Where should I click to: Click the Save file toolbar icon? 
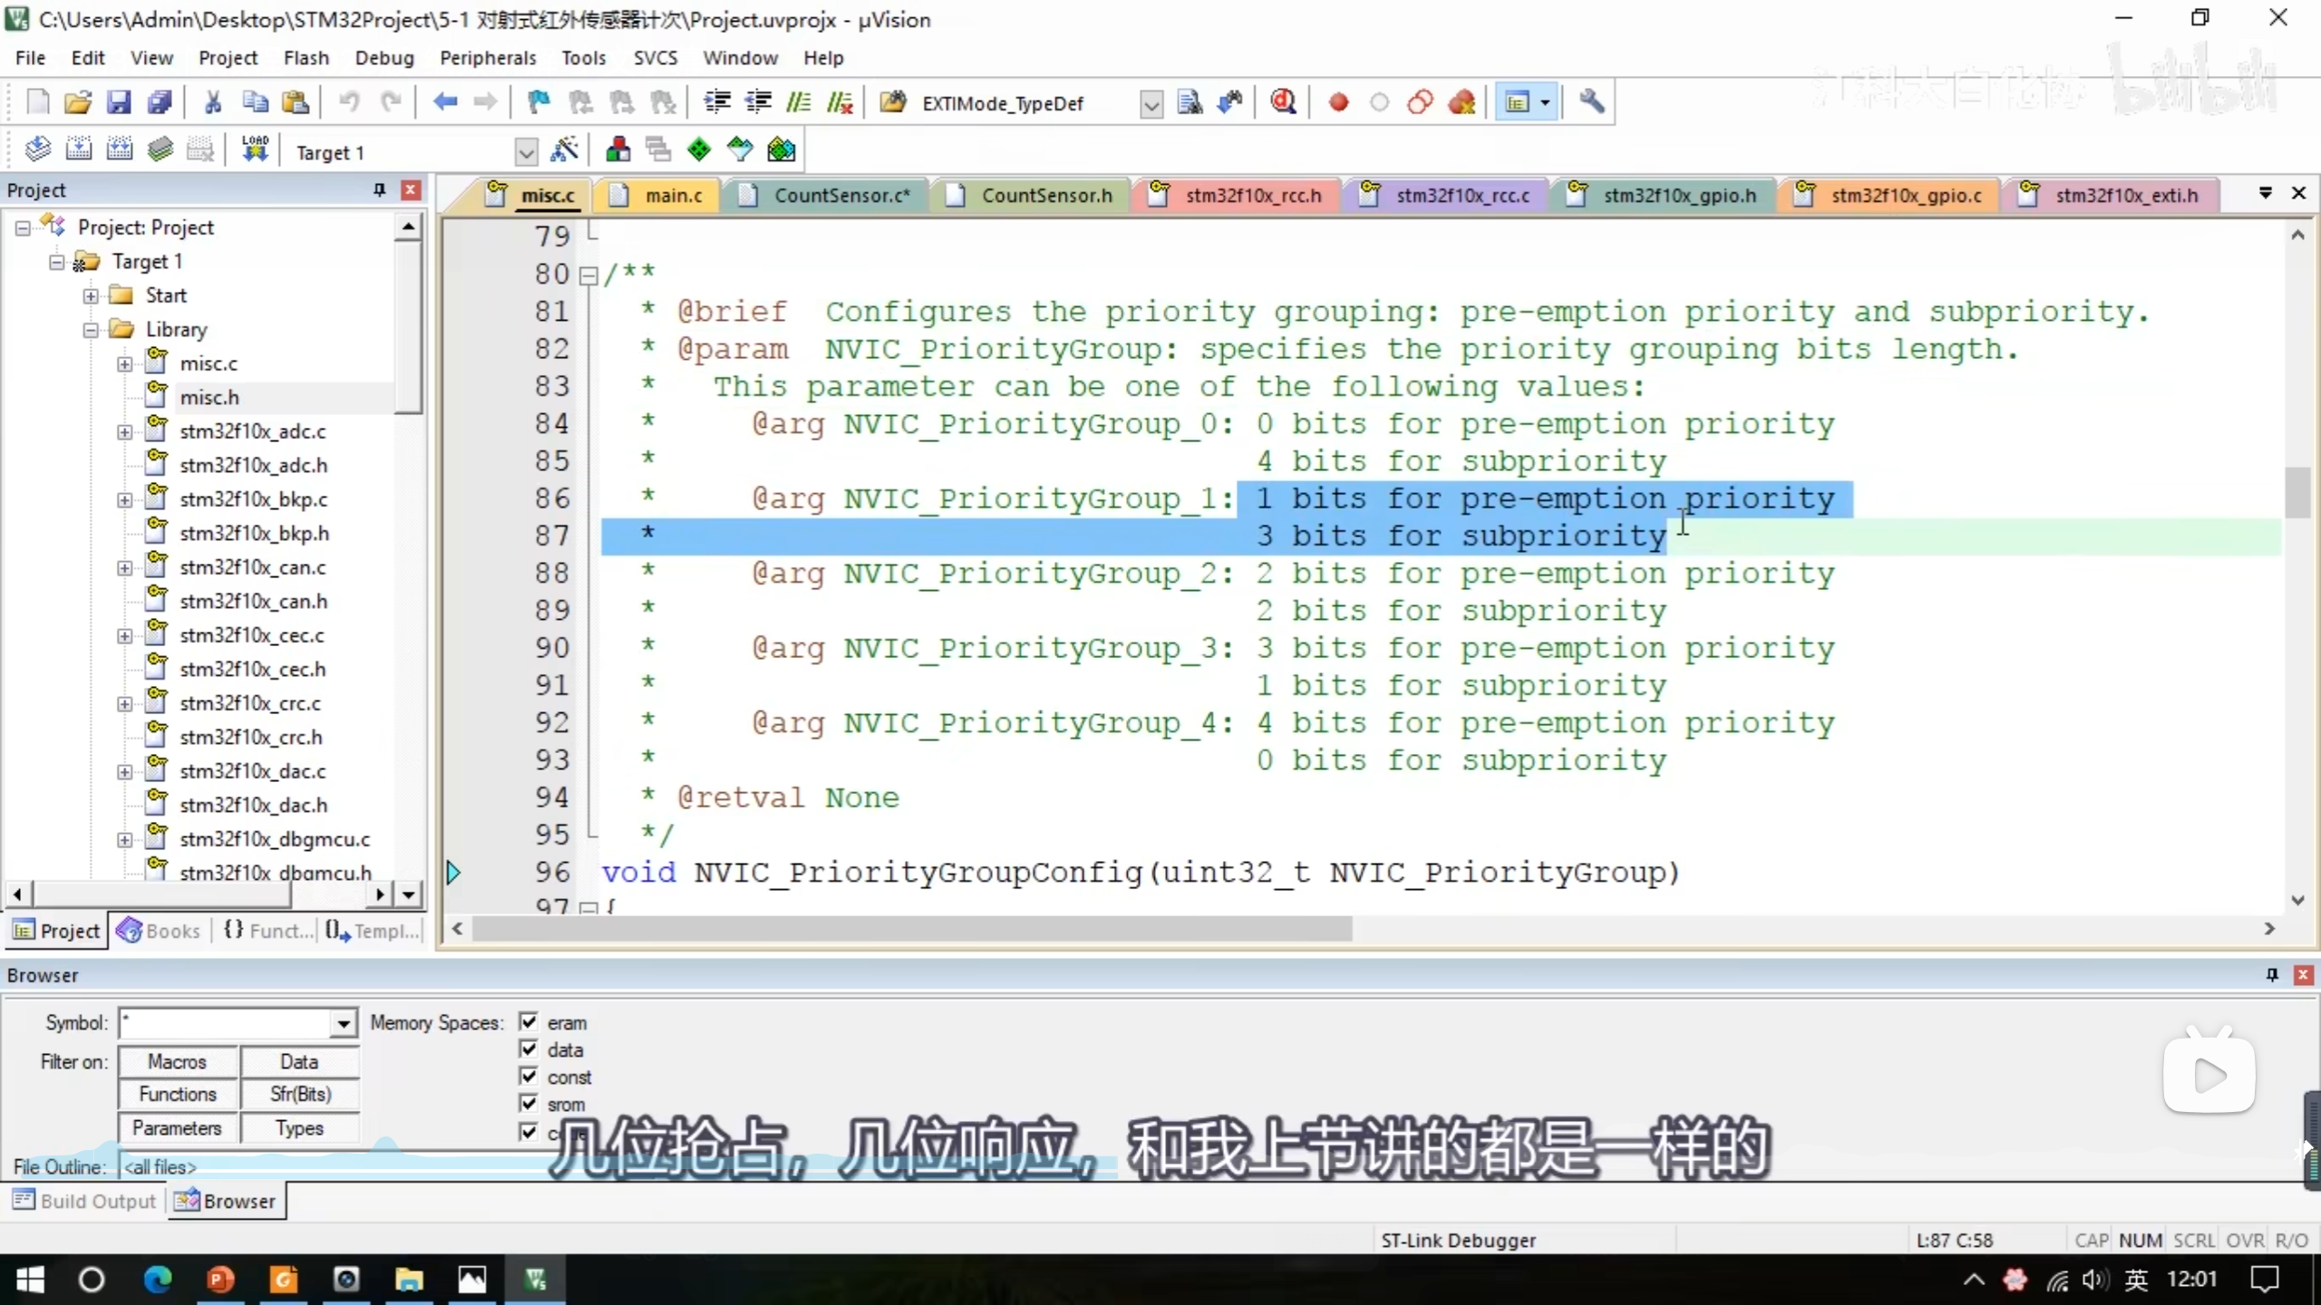click(x=119, y=102)
